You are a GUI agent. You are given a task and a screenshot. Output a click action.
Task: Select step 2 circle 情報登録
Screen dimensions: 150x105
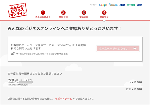pyautogui.click(x=63, y=12)
